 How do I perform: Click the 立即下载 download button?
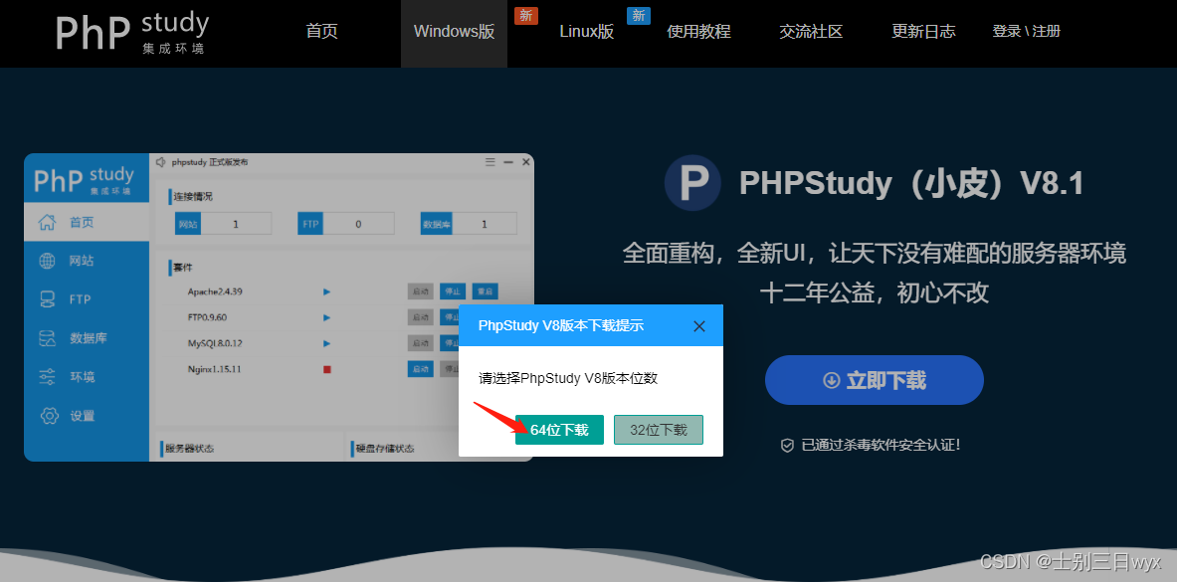coord(874,380)
